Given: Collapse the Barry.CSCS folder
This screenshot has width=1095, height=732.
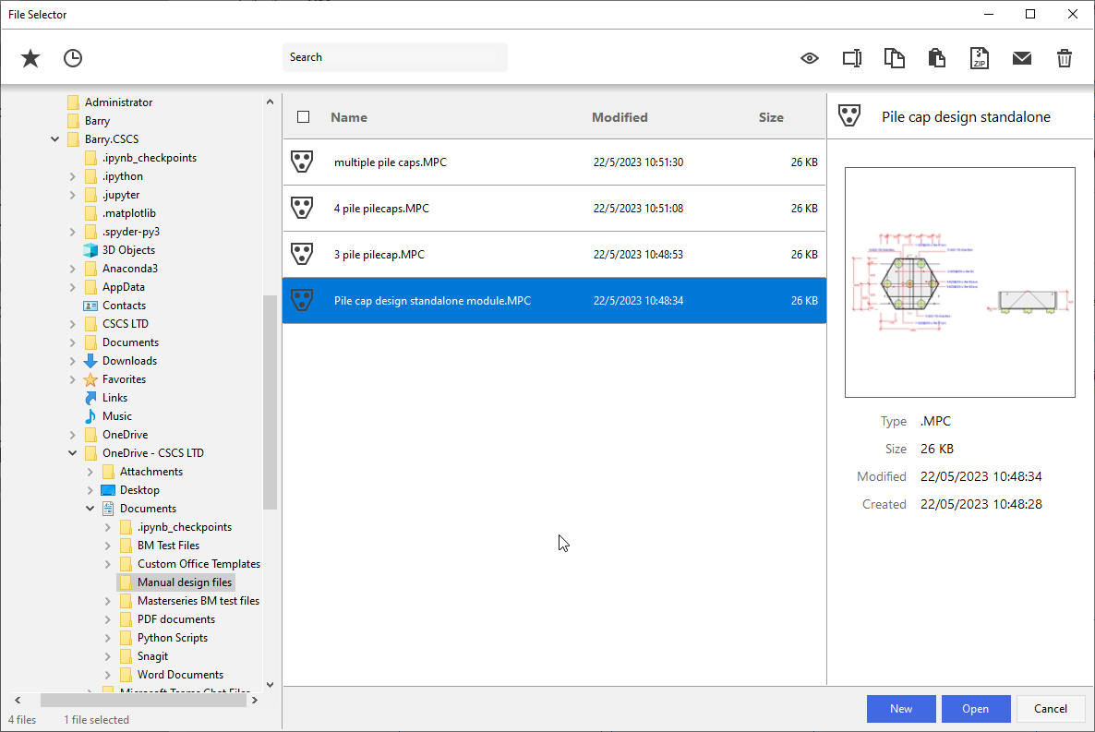Looking at the screenshot, I should [54, 139].
